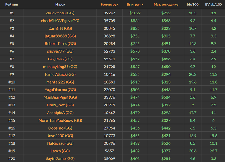The image size is (225, 162).
Task: Open player checkSHOVEguy (GG) profile
Action: [x=60, y=21]
